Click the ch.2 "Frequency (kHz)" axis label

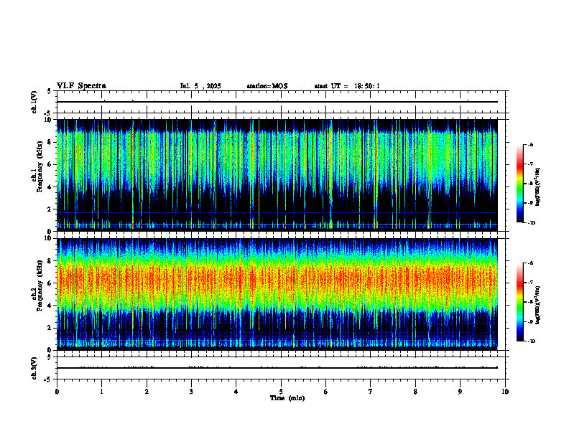pyautogui.click(x=40, y=285)
